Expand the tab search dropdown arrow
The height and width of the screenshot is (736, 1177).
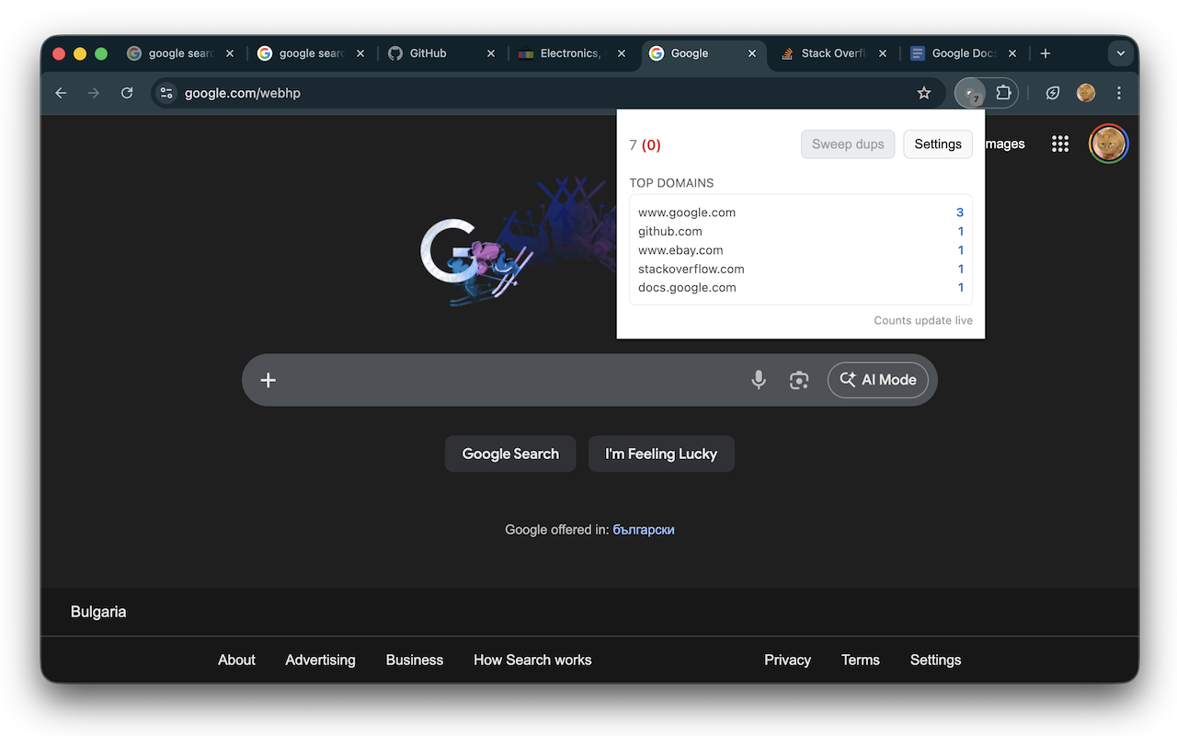(1121, 53)
